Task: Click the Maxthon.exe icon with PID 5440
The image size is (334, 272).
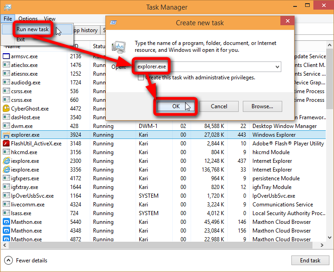Action: click(x=6, y=222)
